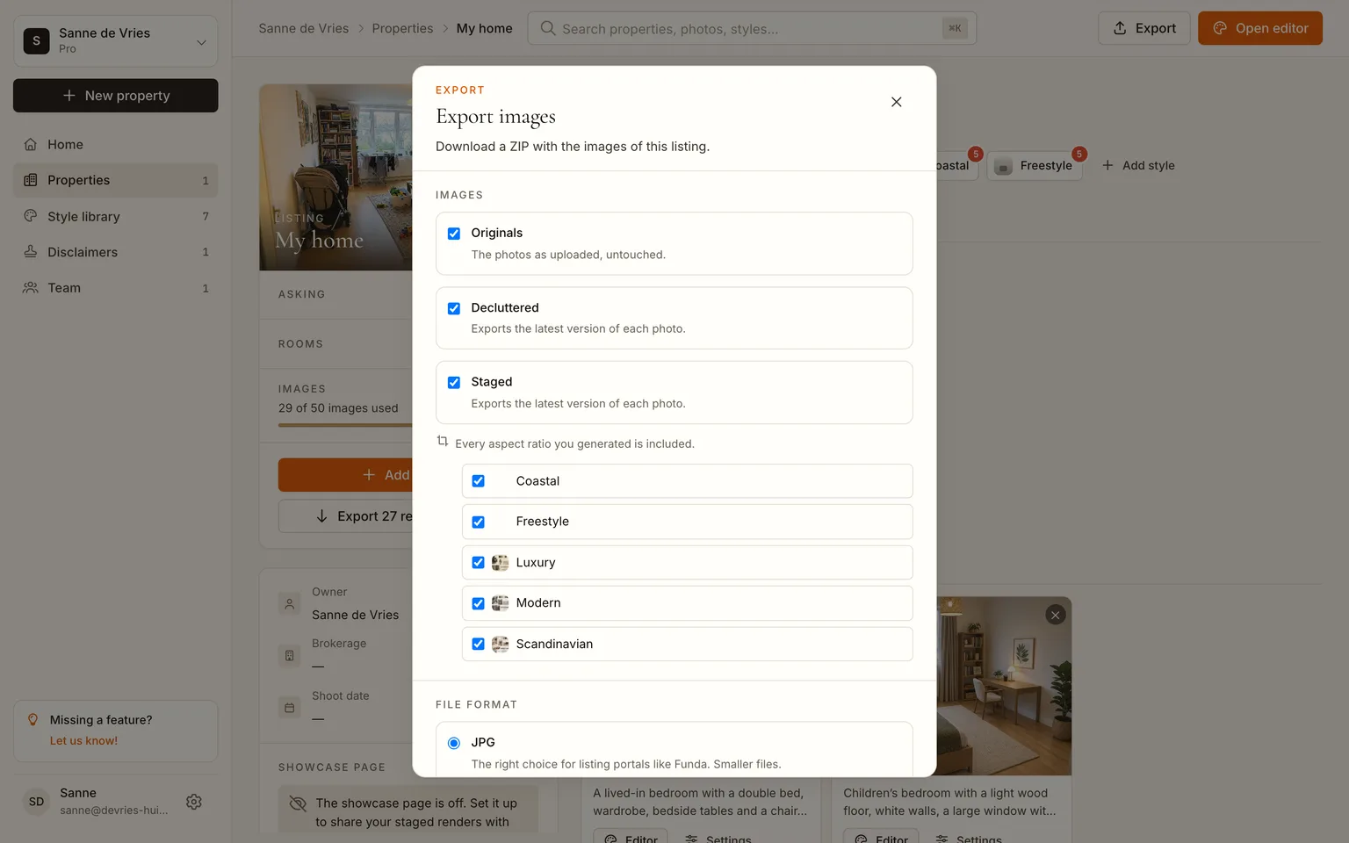The image size is (1349, 843).
Task: Go to Home in the sidebar
Action: pyautogui.click(x=116, y=144)
